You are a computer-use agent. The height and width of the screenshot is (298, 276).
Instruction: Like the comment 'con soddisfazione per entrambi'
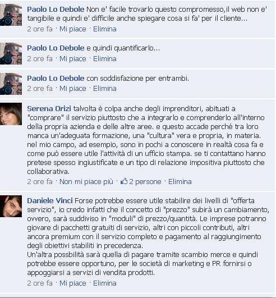(x=73, y=89)
